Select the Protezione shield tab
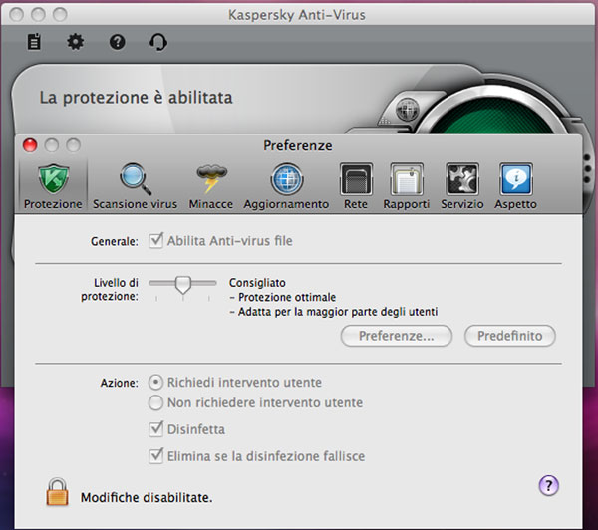598x530 pixels. [x=53, y=187]
